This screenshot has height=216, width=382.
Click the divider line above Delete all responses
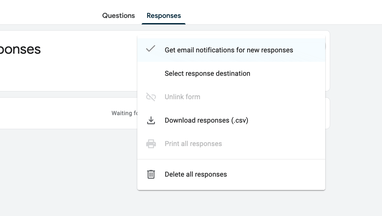pos(231,159)
